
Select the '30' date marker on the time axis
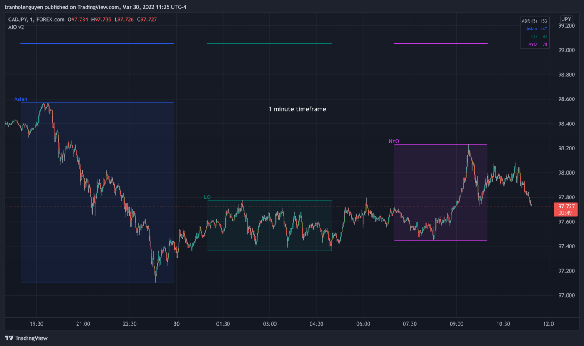176,323
